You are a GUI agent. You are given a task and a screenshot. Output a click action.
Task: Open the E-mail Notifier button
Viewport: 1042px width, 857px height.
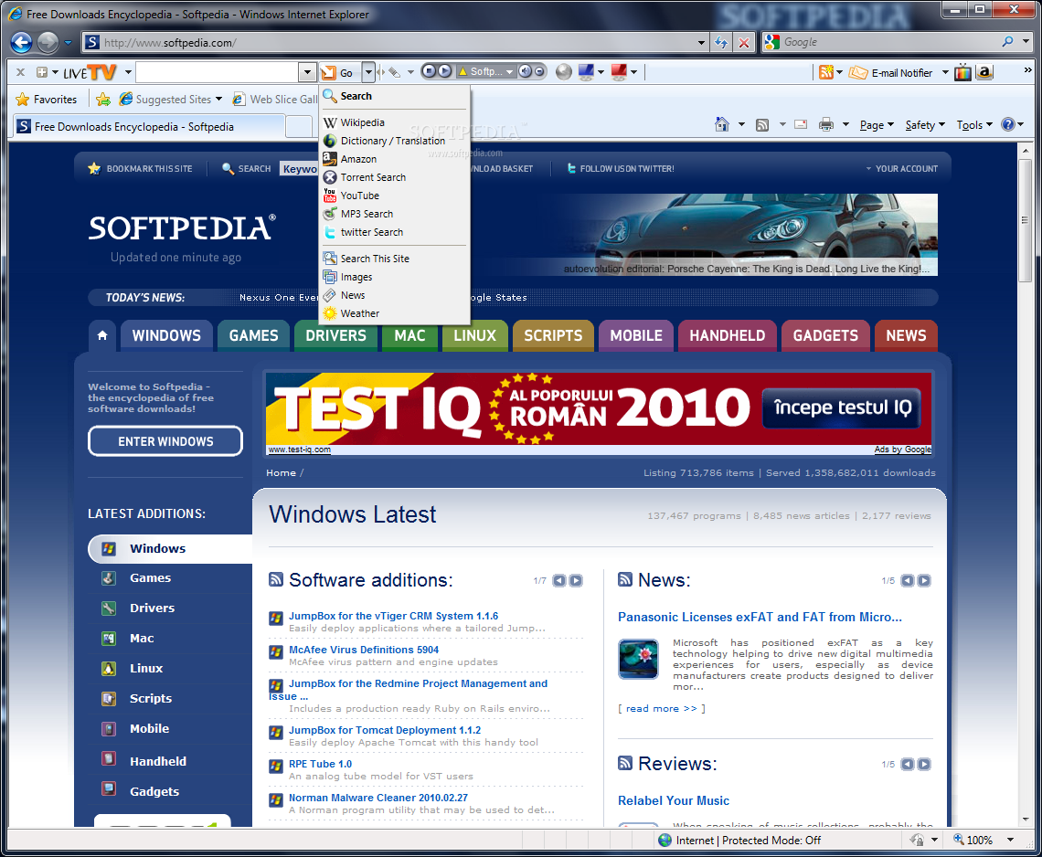click(x=891, y=72)
